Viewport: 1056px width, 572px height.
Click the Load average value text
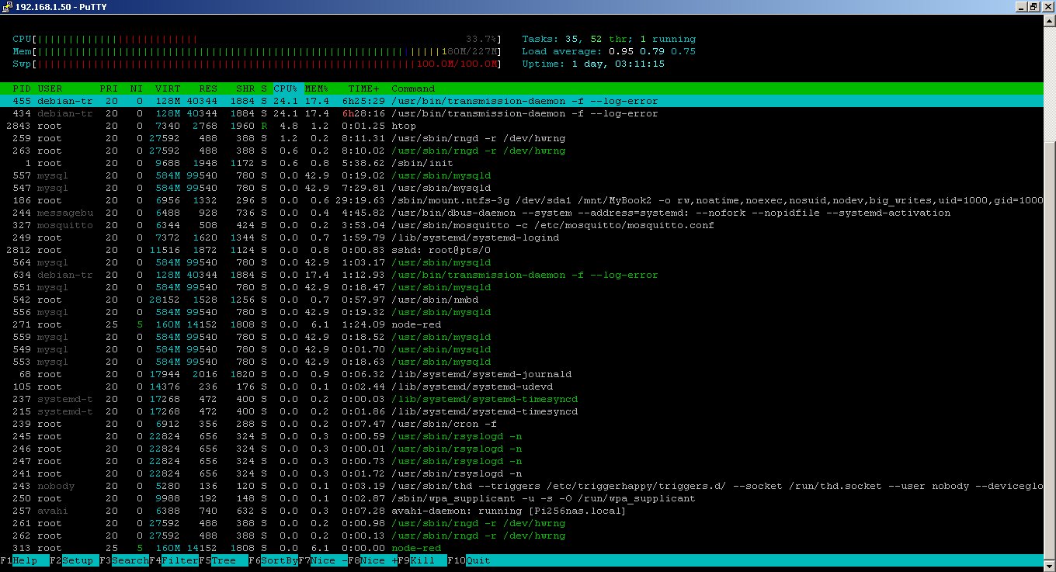[652, 51]
